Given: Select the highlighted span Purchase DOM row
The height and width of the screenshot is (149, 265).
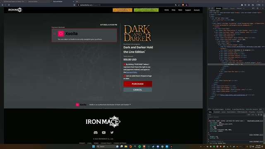Looking at the screenshot, I should (x=236, y=65).
